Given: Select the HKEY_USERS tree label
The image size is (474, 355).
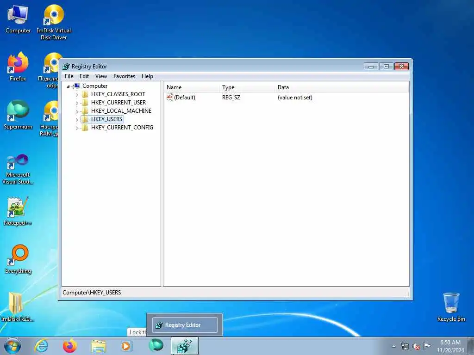Looking at the screenshot, I should click(106, 119).
